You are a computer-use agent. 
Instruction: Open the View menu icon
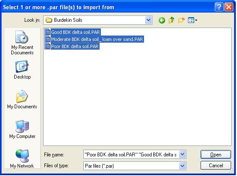(193, 20)
